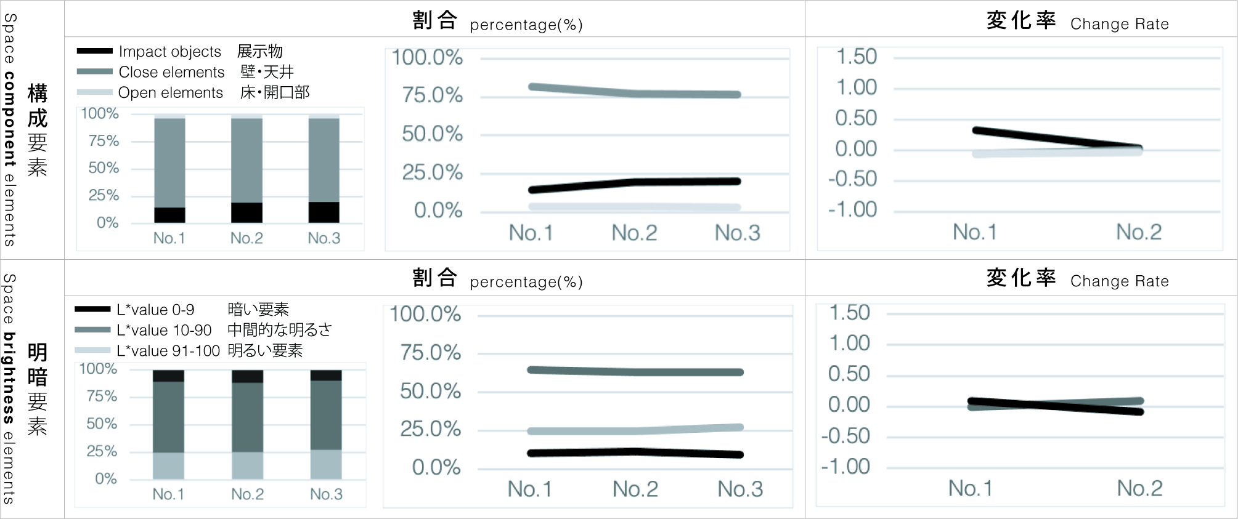The image size is (1238, 519).
Task: Click the black Impact objects legend swatch
Action: coord(94,50)
